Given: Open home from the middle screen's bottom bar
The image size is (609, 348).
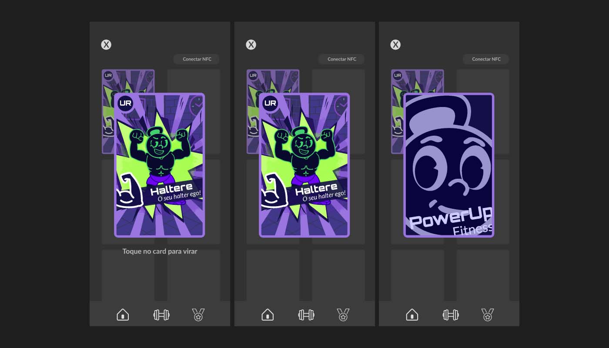Looking at the screenshot, I should click(268, 315).
